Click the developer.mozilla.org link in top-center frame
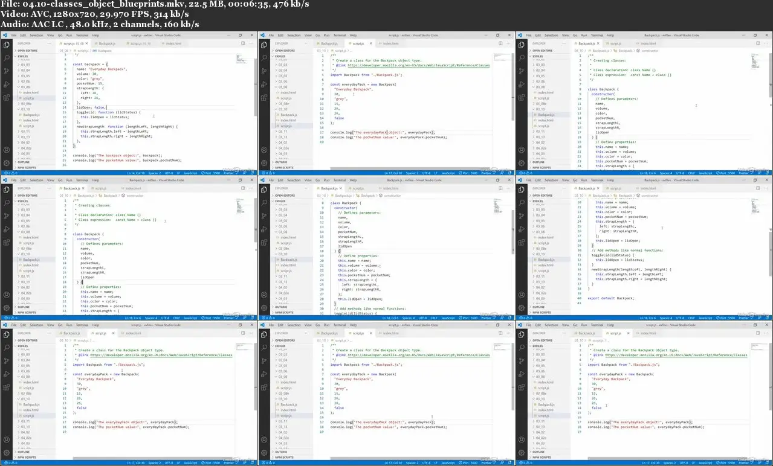 point(419,65)
